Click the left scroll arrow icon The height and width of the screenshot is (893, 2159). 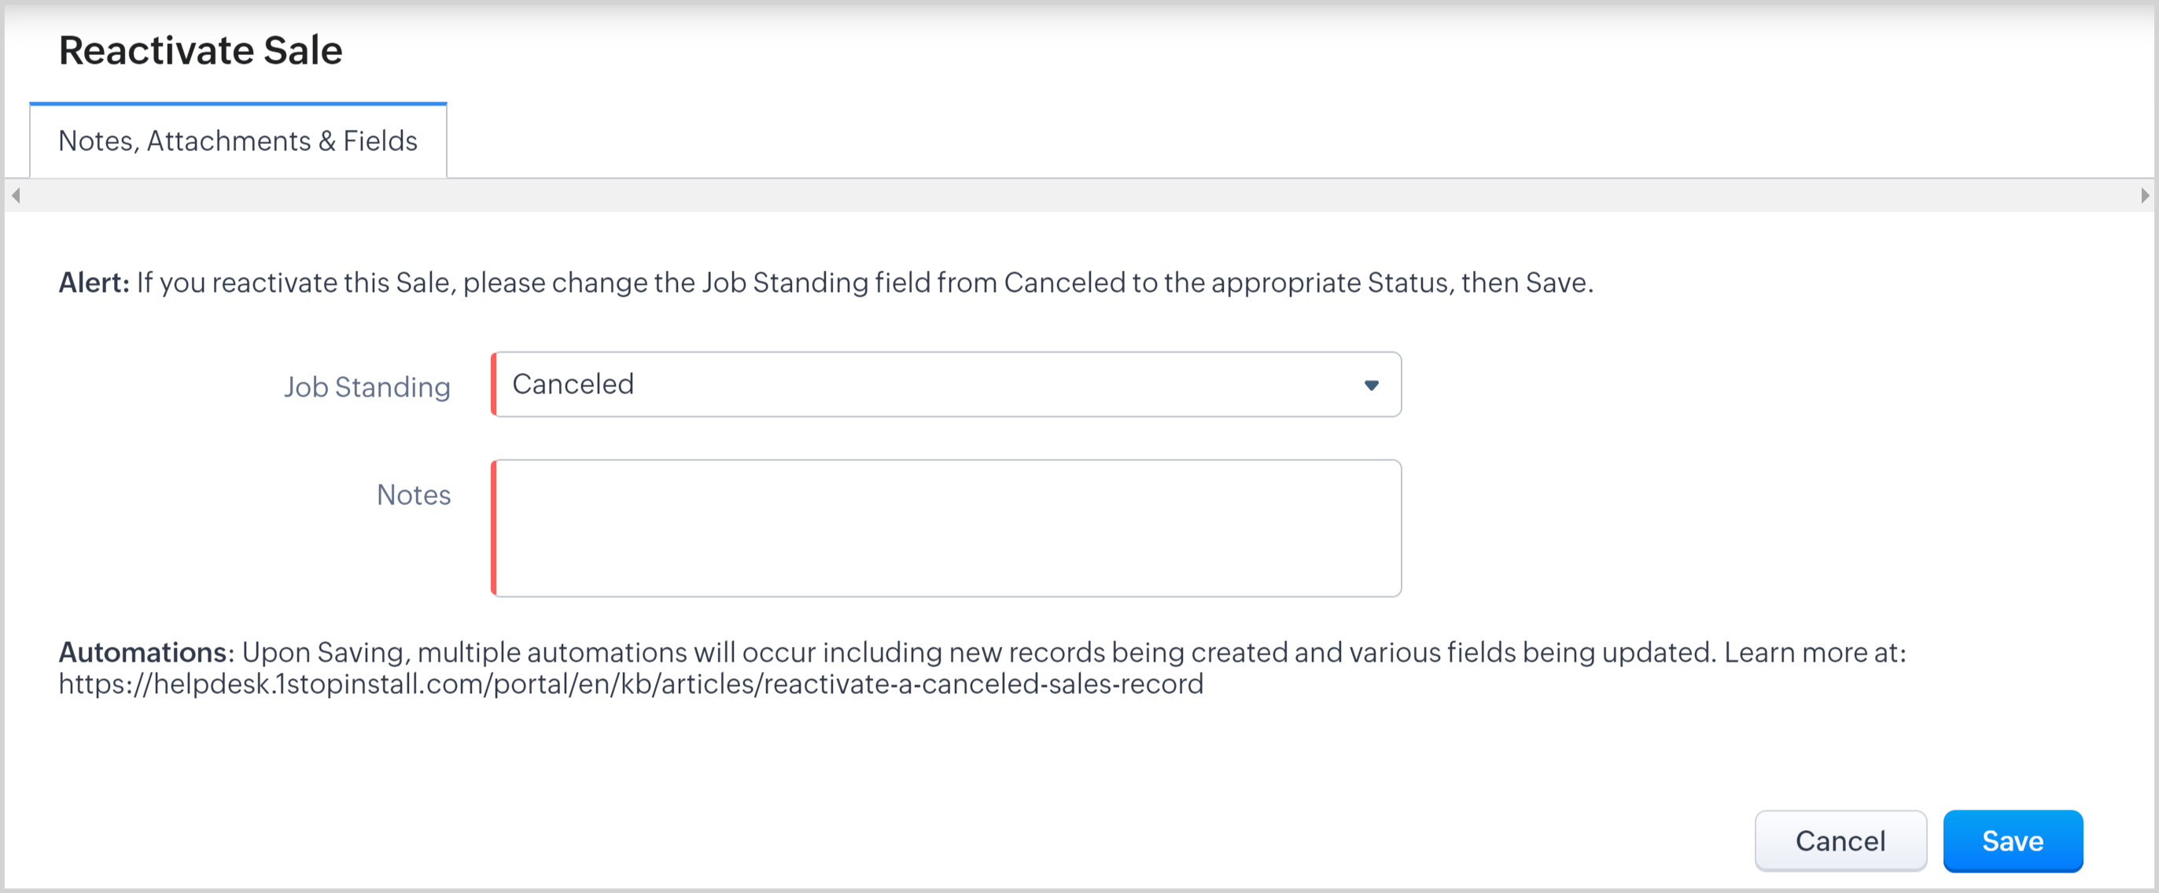point(15,195)
